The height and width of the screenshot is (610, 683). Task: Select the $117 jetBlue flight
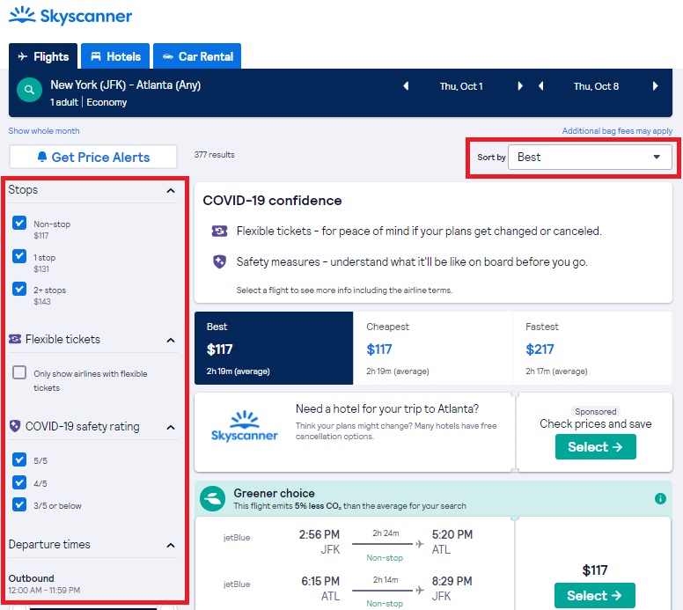coord(595,595)
